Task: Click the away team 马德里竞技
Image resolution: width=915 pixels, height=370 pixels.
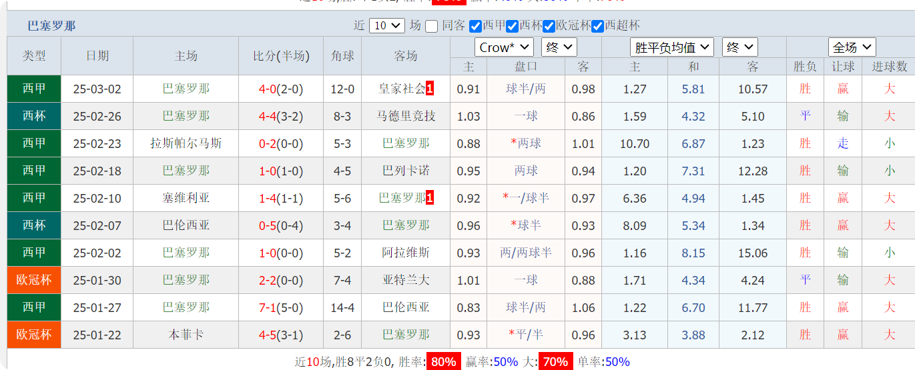Action: [406, 116]
